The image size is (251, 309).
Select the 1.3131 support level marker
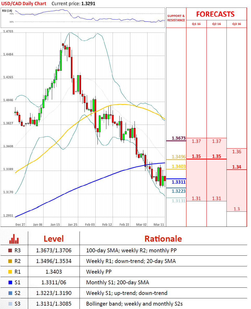(x=179, y=201)
